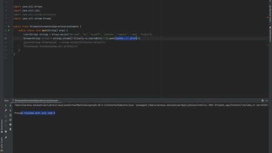Clear console output with trash icon
Image resolution: width=272 pixels, height=153 pixels.
pyautogui.click(x=10, y=129)
